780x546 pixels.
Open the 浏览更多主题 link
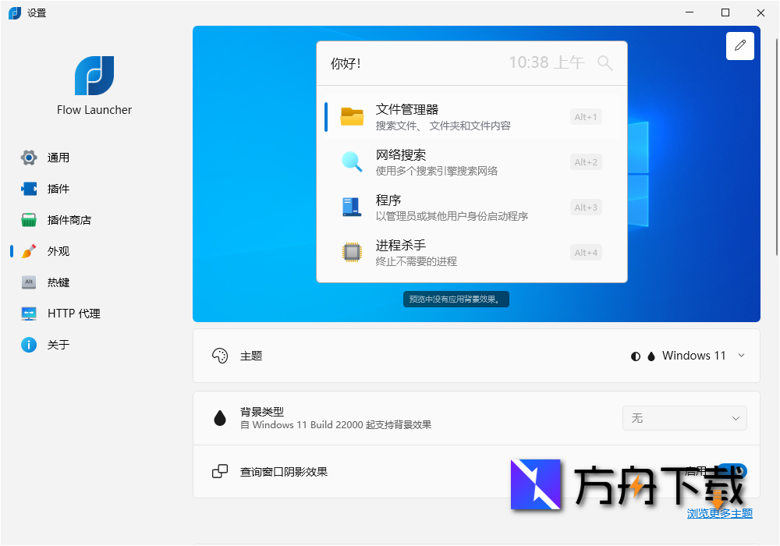(718, 513)
